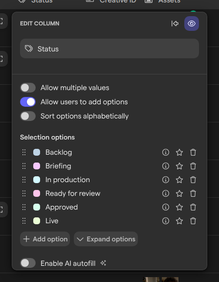Screen dimensions: 219x282
Task: Change Approved color swatch
Action: (x=37, y=207)
